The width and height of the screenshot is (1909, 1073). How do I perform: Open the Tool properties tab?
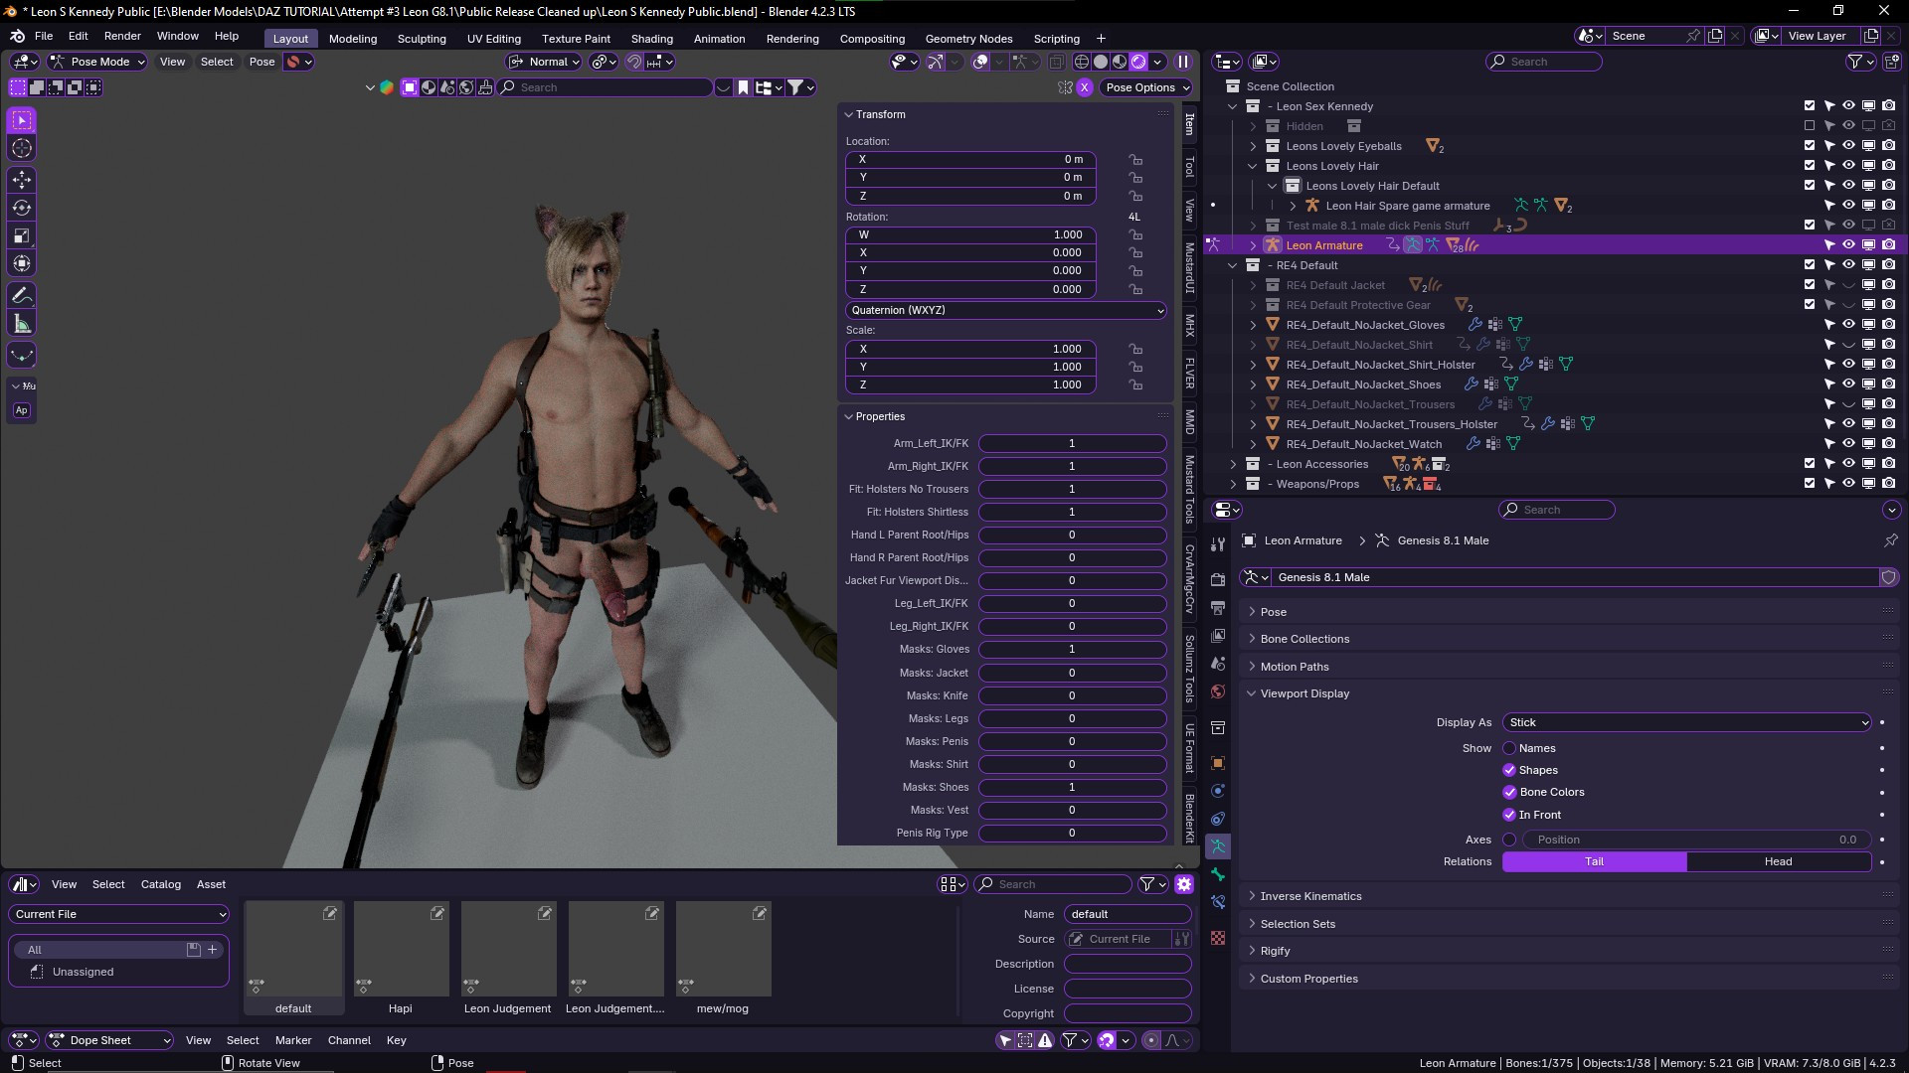tap(1218, 544)
